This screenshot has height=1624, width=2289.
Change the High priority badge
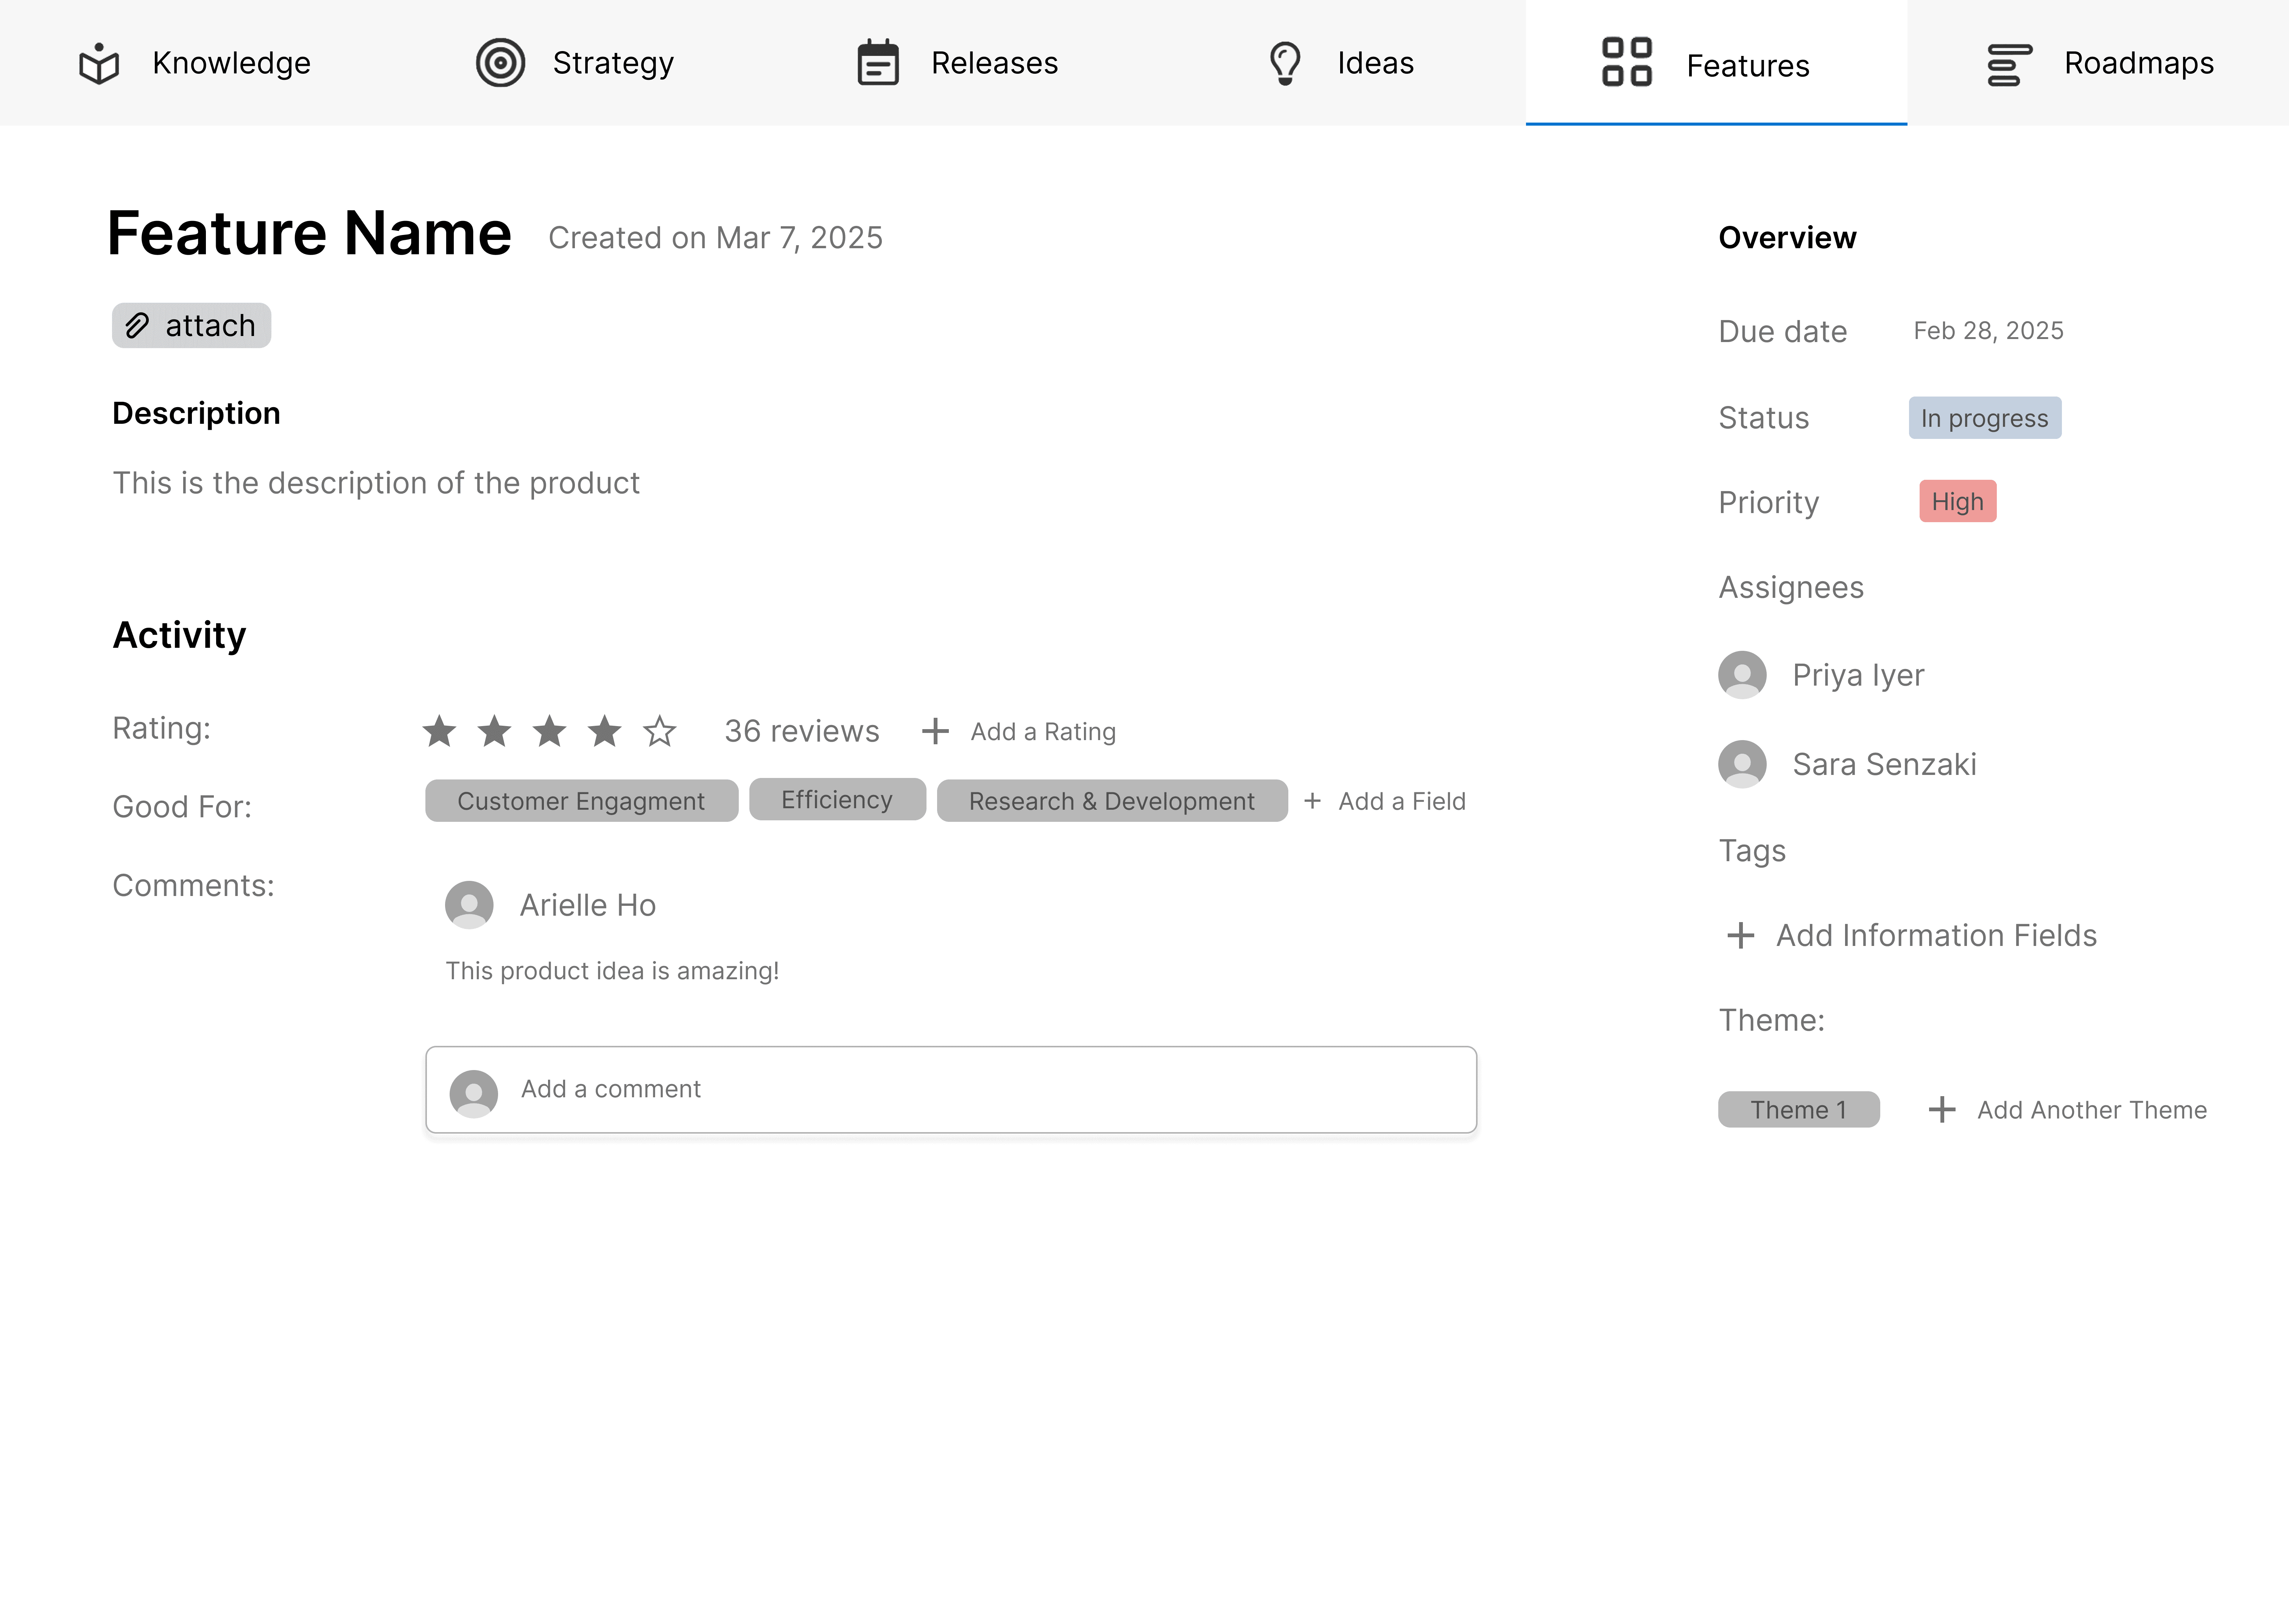(x=1957, y=502)
